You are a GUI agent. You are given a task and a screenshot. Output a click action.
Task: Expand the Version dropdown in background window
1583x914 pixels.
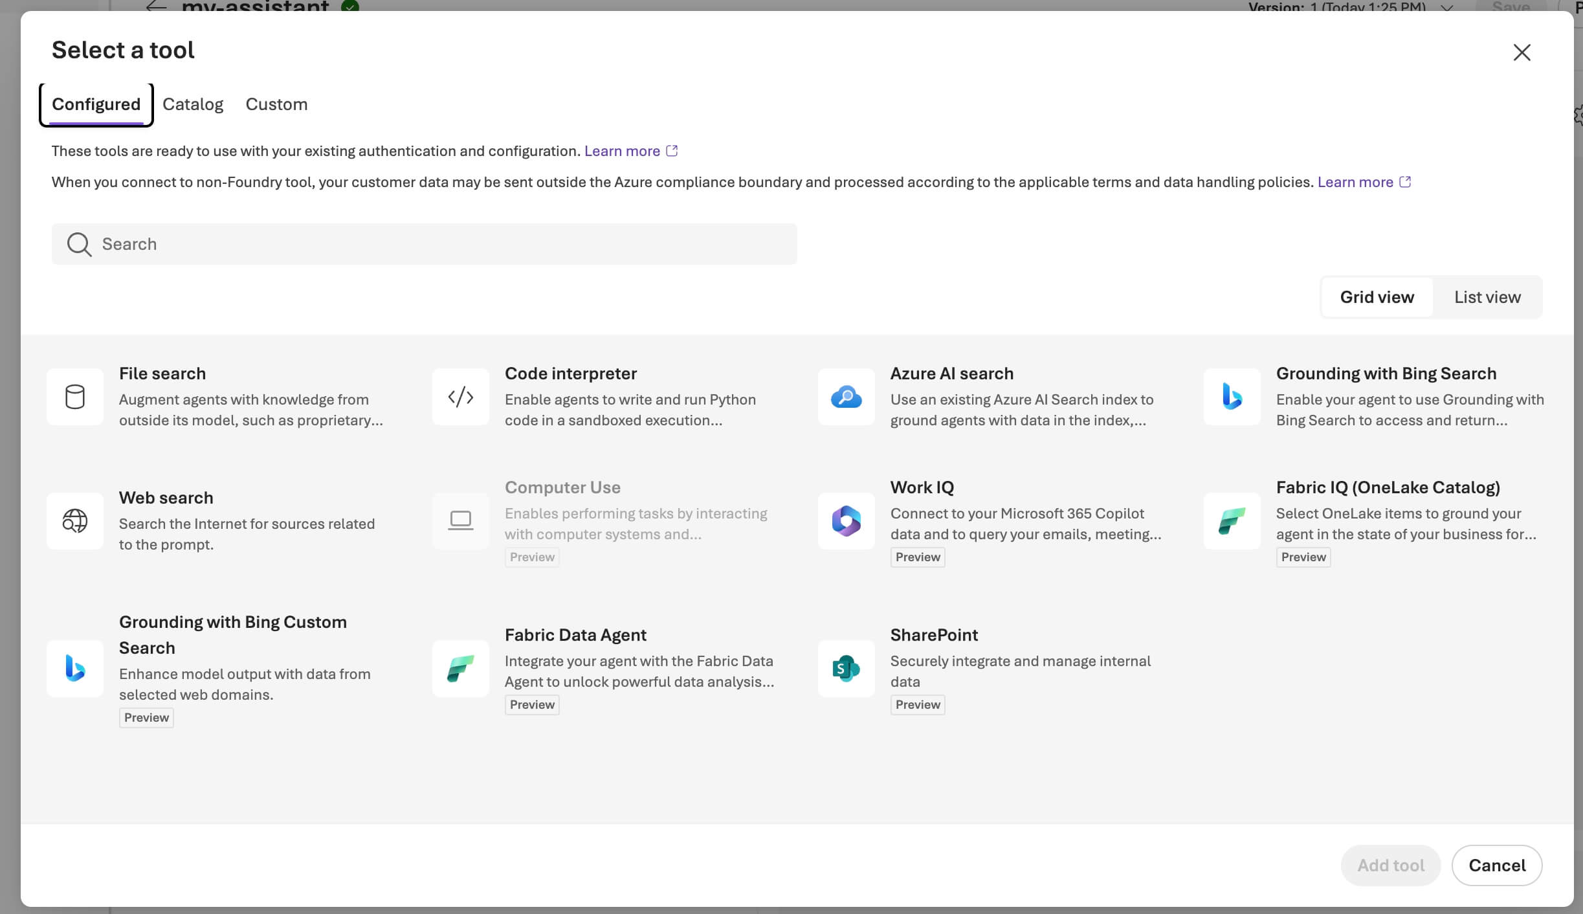click(1446, 8)
